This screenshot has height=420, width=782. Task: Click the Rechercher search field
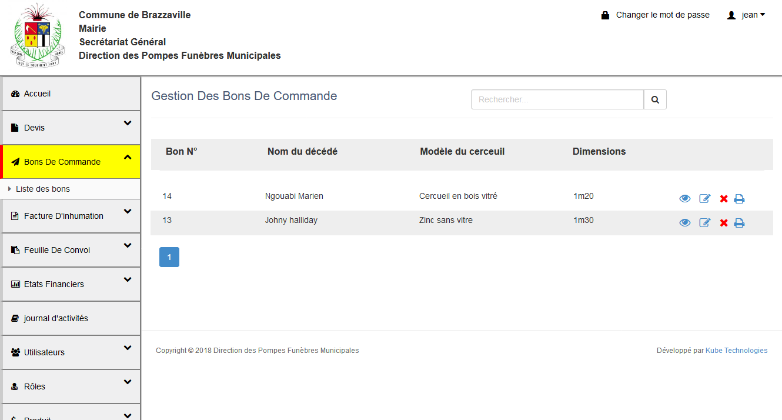coord(557,100)
